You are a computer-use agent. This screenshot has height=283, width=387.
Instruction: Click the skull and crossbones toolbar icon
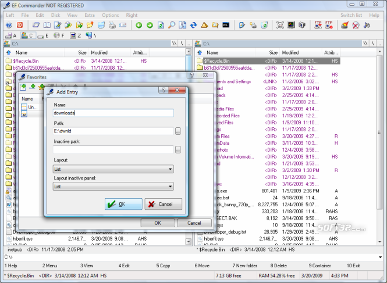pyautogui.click(x=280, y=25)
